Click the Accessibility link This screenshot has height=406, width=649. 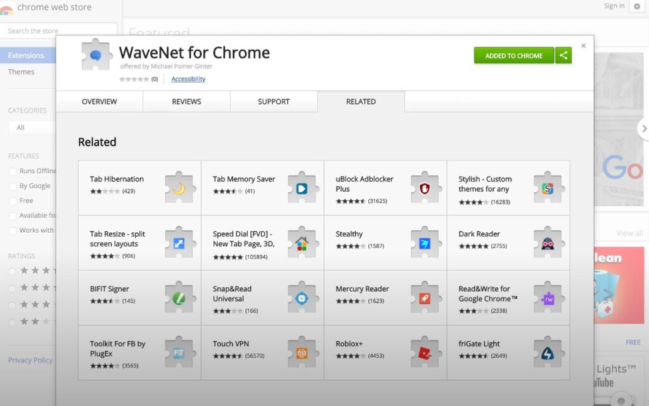[188, 79]
